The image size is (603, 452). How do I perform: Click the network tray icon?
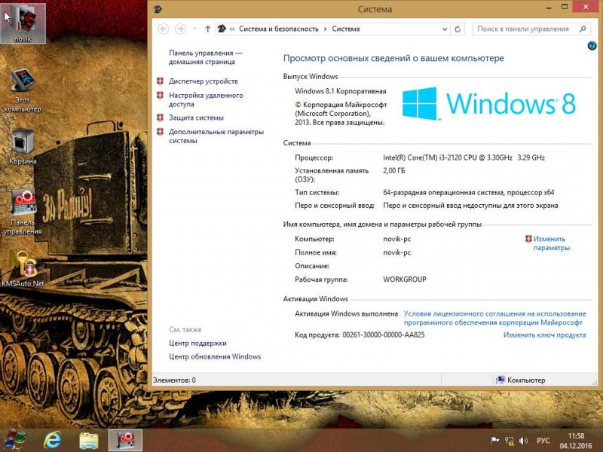coord(510,441)
